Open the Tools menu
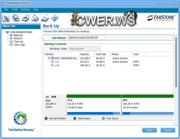Image resolution: width=180 pixels, height=139 pixels. [14, 10]
